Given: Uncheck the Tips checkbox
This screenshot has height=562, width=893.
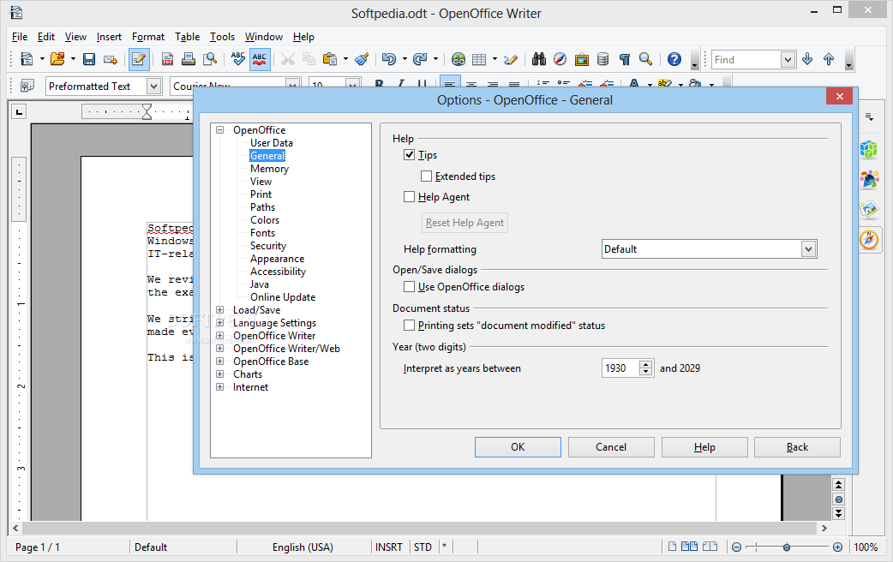Looking at the screenshot, I should pyautogui.click(x=409, y=154).
